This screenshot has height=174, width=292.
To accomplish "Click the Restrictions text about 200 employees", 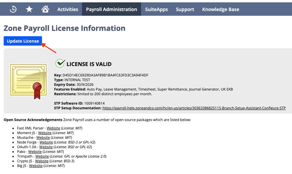I will (x=115, y=94).
